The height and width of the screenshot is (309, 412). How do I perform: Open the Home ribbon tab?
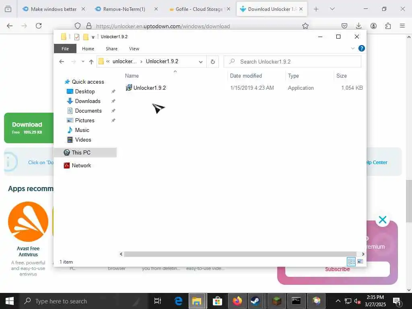click(x=88, y=49)
